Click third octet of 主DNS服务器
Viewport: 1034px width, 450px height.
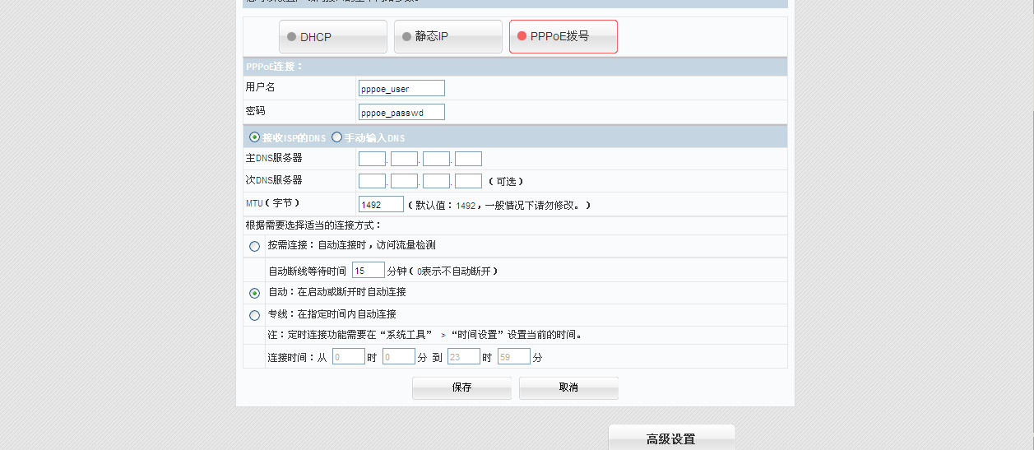tap(437, 159)
